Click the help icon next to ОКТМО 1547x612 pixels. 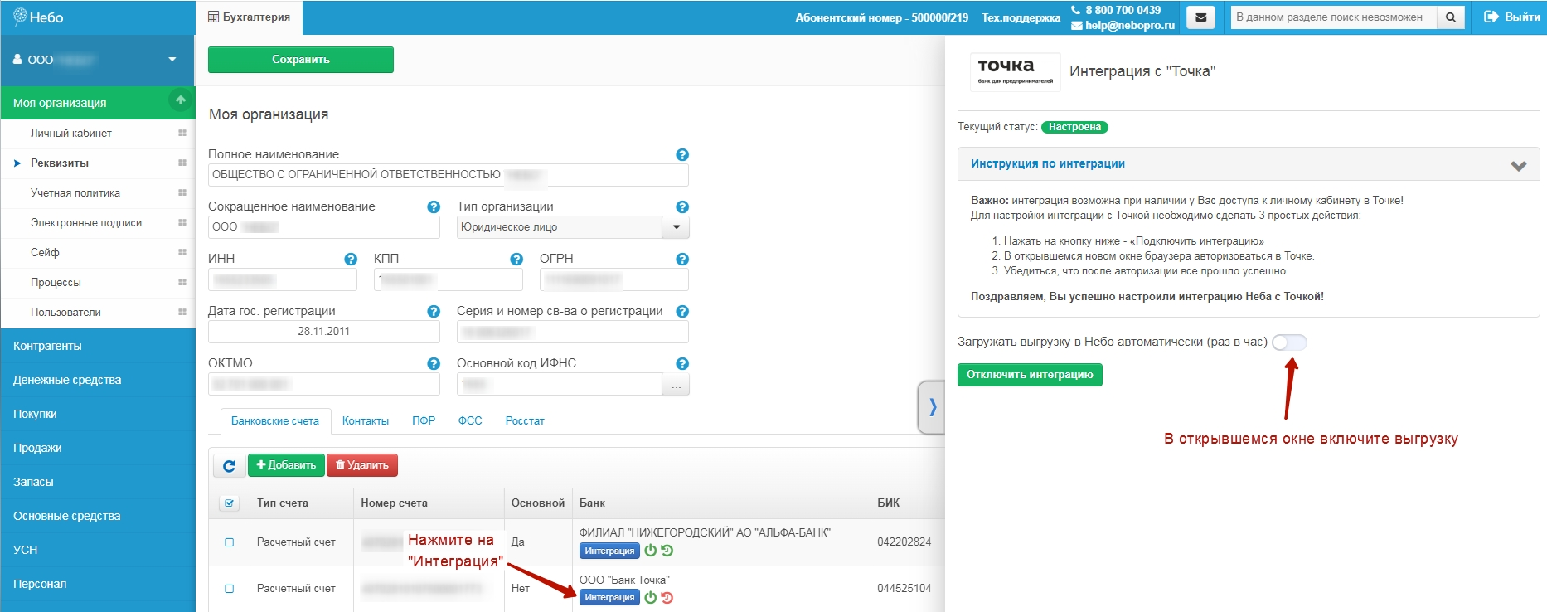pyautogui.click(x=434, y=364)
